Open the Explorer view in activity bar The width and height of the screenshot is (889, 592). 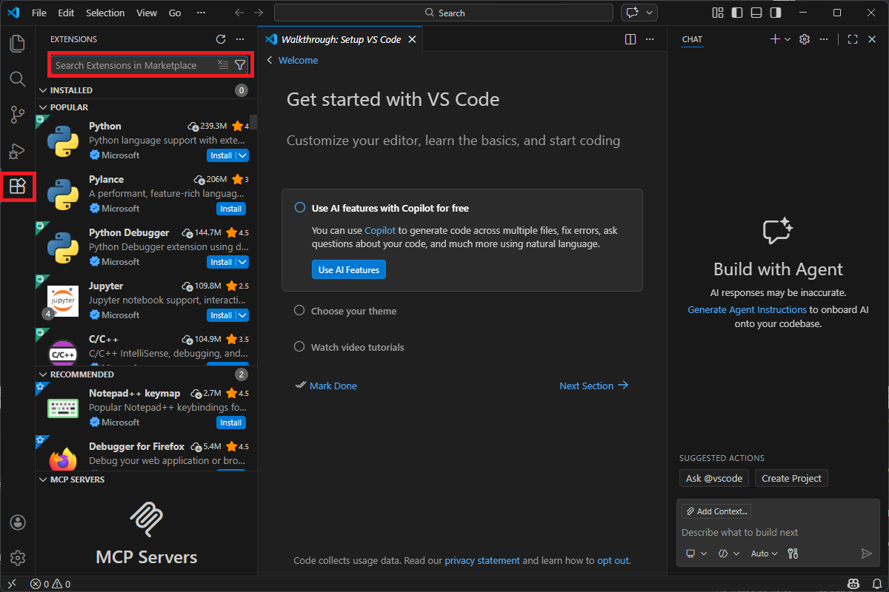pos(17,44)
